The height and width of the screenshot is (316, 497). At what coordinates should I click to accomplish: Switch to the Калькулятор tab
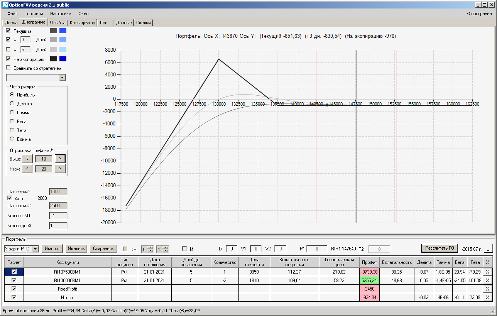point(82,23)
